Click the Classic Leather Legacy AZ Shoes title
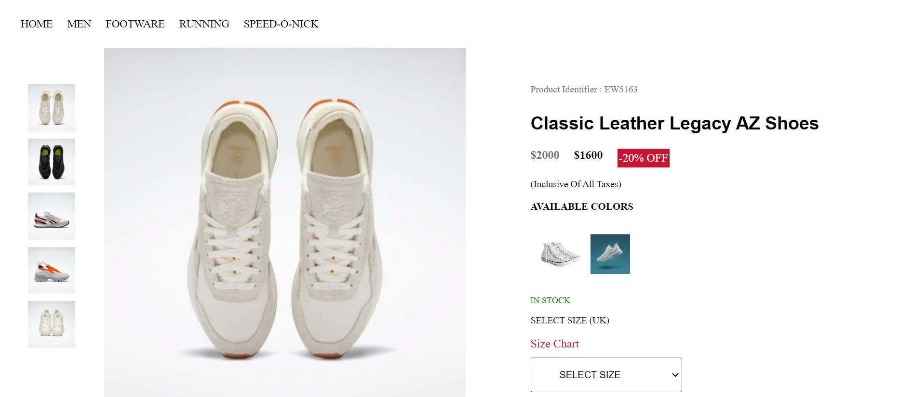 tap(674, 123)
